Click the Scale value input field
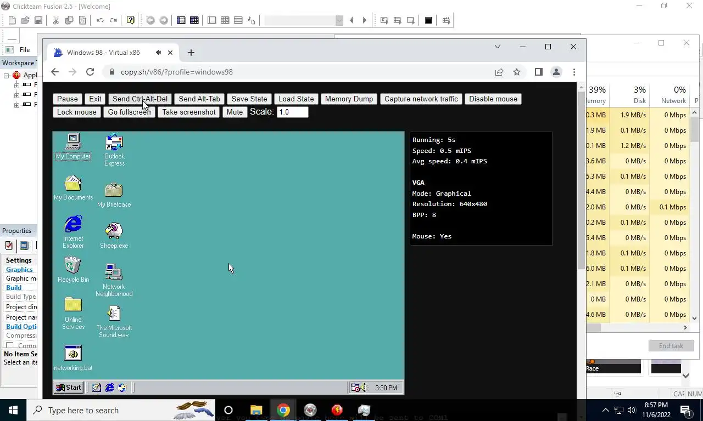703x421 pixels. point(293,112)
